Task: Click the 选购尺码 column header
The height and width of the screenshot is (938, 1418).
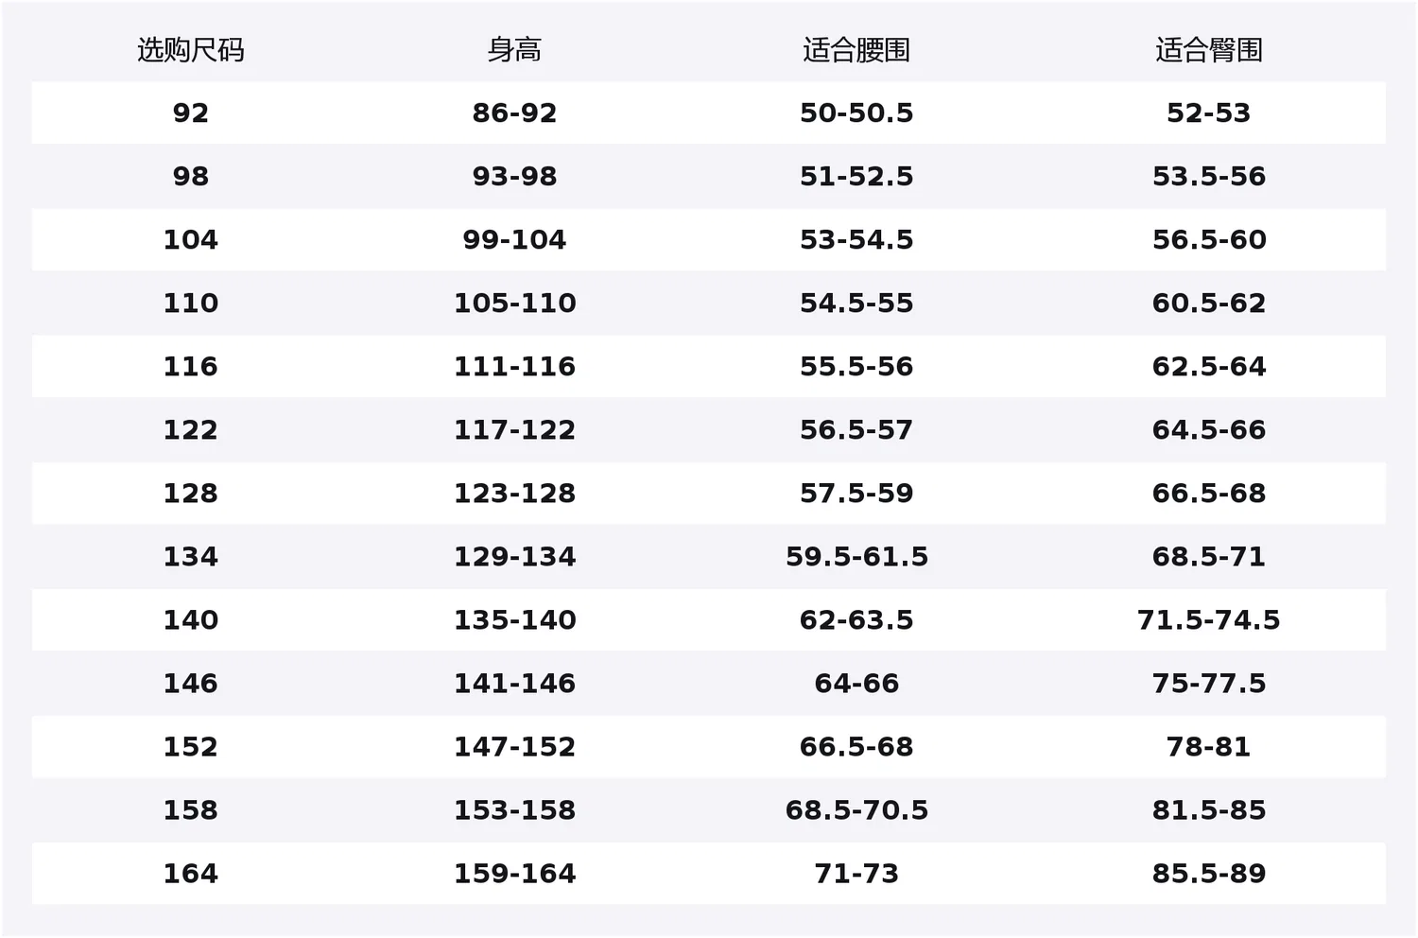Action: [190, 50]
